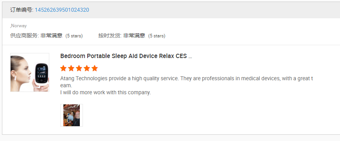Click the Atang Technologies review sentence
The image size is (340, 141).
click(x=187, y=82)
